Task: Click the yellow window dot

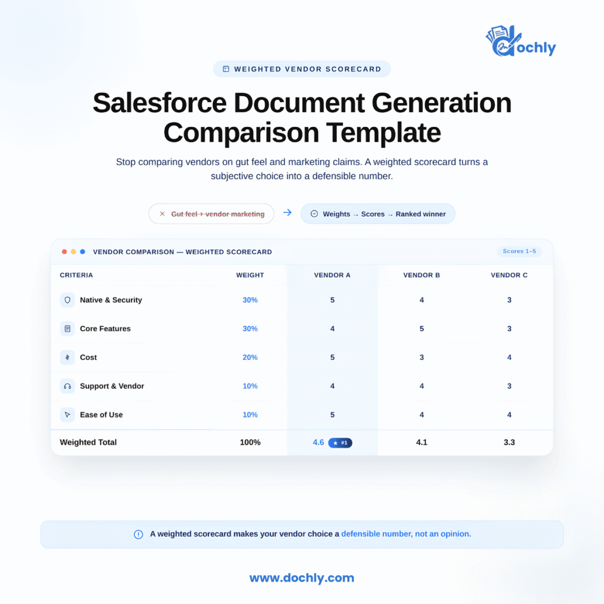Action: coord(73,252)
